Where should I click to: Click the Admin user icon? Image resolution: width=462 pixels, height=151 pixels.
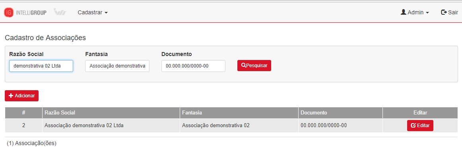(404, 12)
